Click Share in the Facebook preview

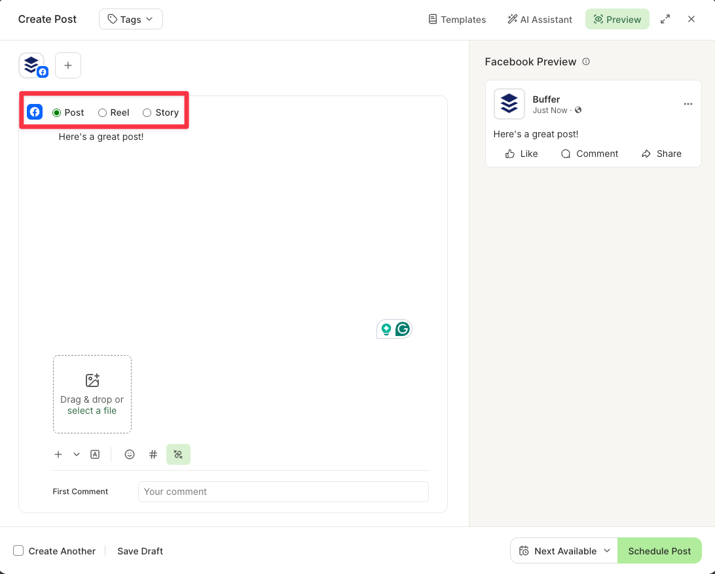pos(661,154)
